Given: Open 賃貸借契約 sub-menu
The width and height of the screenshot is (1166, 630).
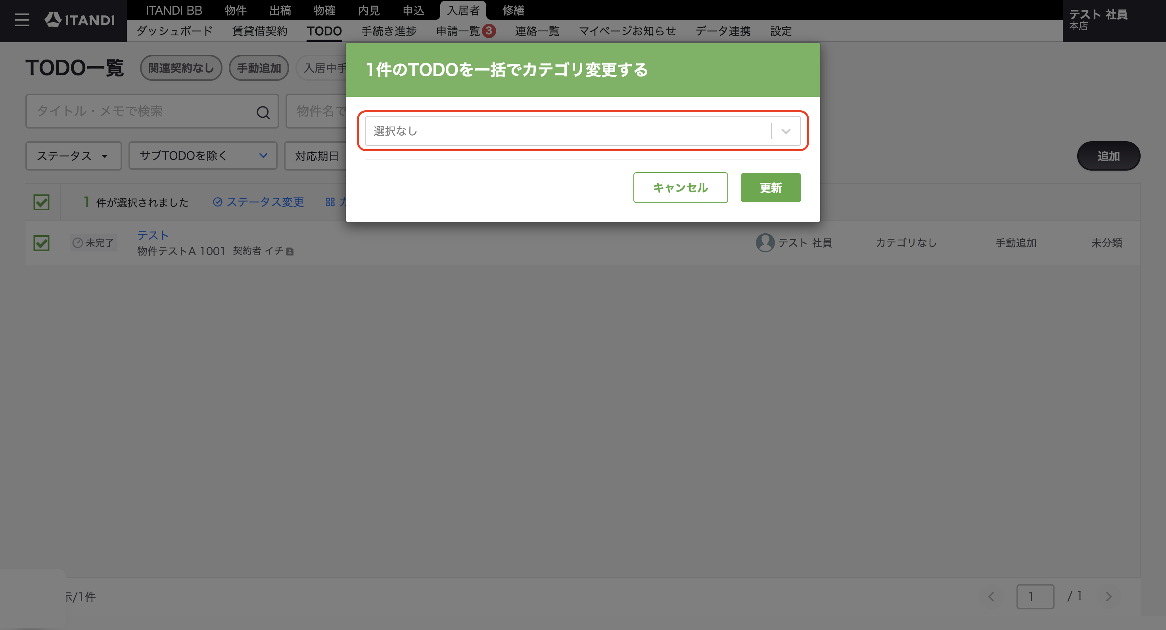Looking at the screenshot, I should click(x=260, y=31).
